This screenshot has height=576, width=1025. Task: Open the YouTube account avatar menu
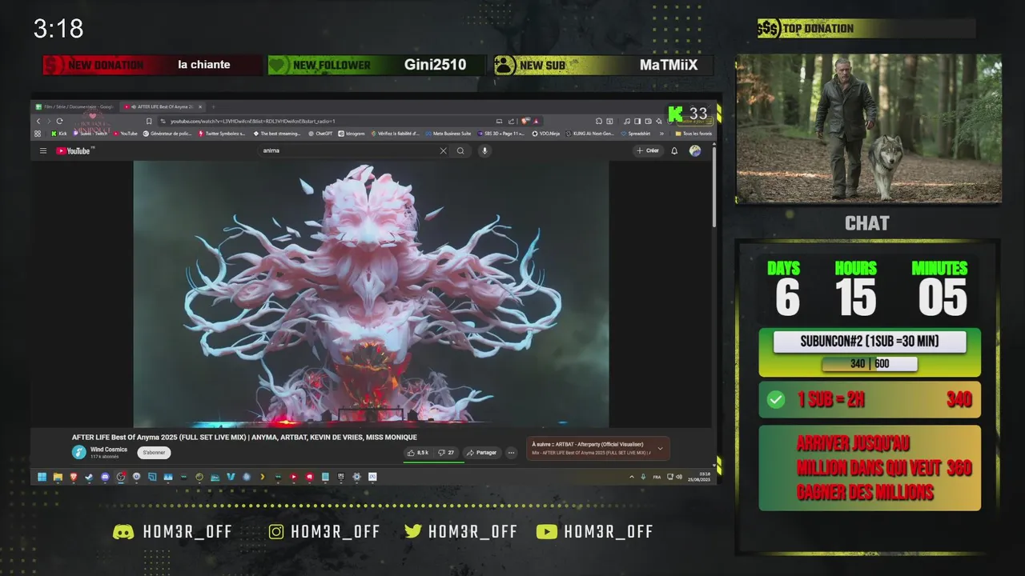(x=695, y=150)
